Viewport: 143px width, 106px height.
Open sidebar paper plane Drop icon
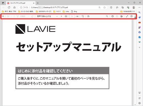(x=140, y=42)
